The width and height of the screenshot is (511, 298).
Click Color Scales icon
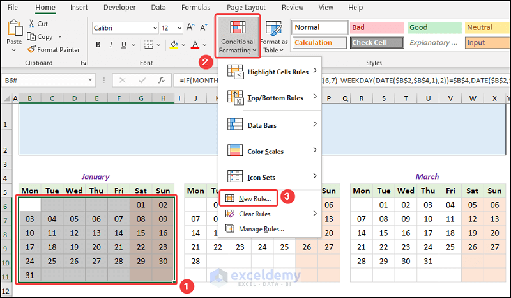235,150
